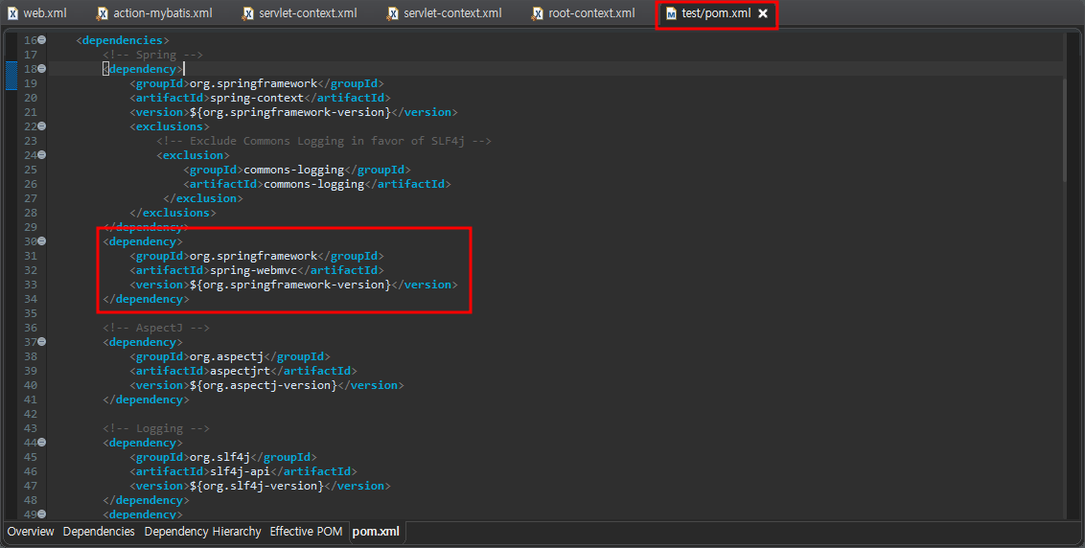The height and width of the screenshot is (548, 1085).
Task: Click the closing exclusions tag on line 28
Action: coord(173,213)
